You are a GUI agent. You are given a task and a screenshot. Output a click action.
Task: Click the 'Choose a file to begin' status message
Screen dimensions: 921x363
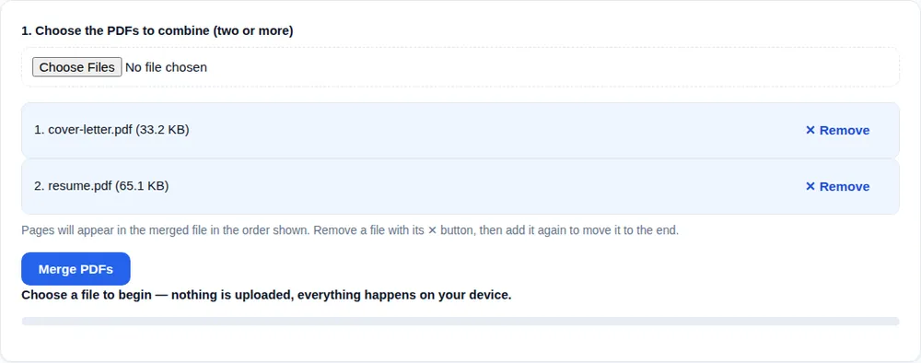point(267,295)
